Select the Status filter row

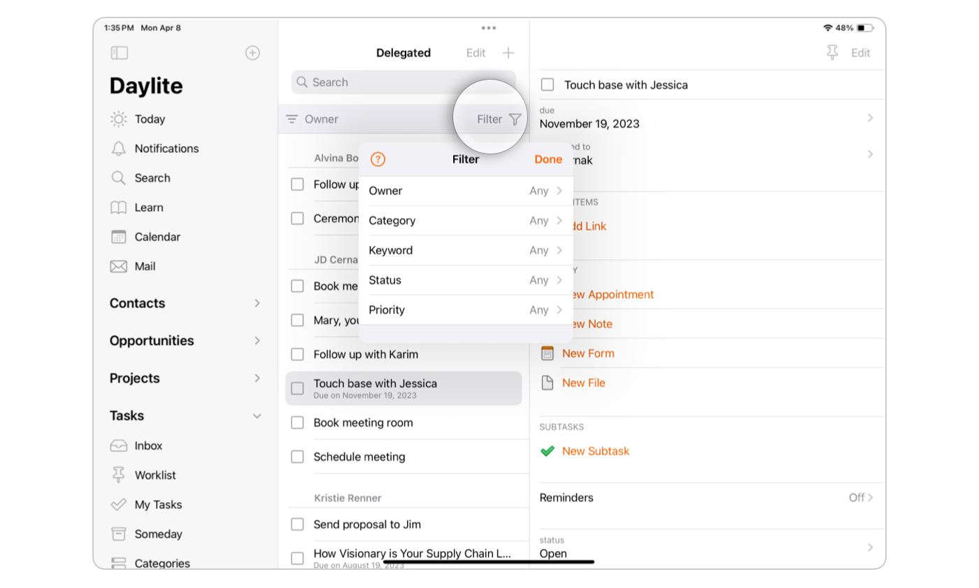click(465, 280)
